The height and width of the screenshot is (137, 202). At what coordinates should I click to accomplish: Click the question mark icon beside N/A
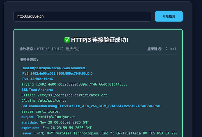(167, 49)
